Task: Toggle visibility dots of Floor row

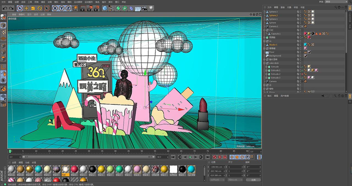Action: click(300, 52)
